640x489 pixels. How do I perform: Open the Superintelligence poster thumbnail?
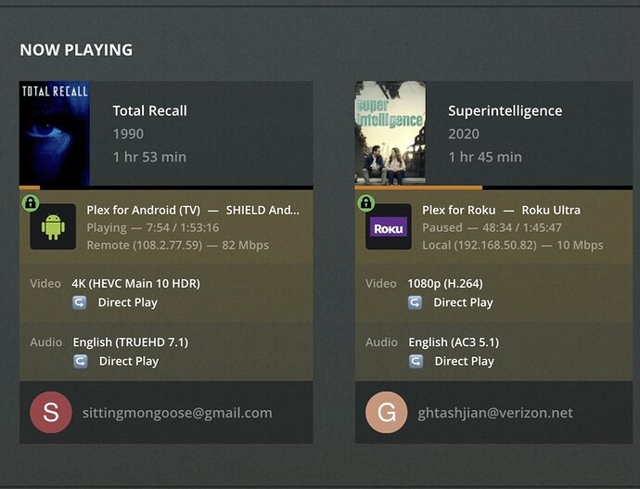click(x=390, y=133)
